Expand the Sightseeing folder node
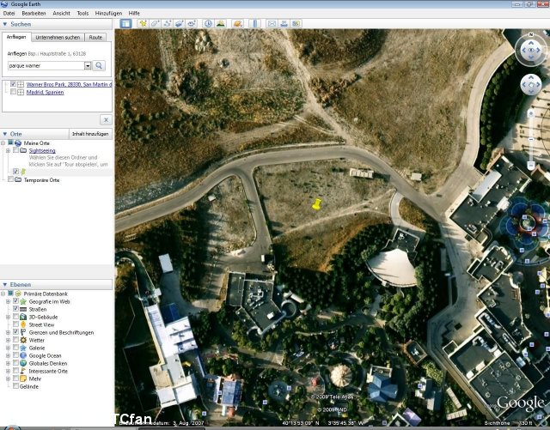Viewport: 550px width, 430px height. tap(8, 151)
